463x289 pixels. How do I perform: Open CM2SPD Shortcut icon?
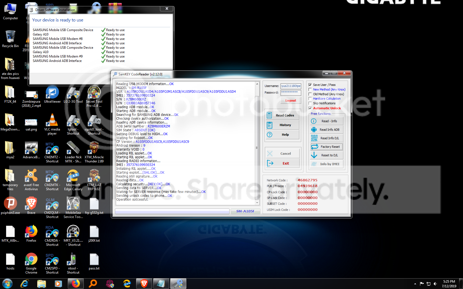(x=52, y=263)
